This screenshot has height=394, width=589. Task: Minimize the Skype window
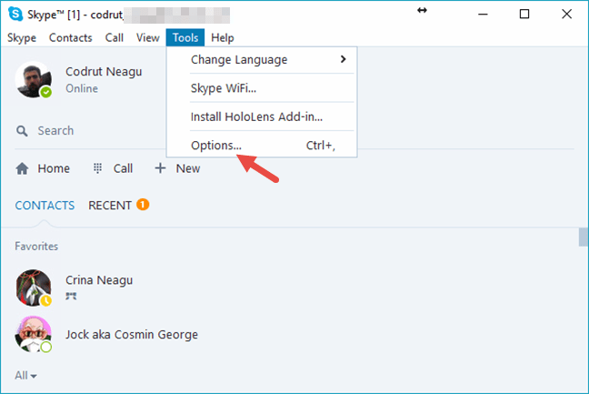pos(483,15)
